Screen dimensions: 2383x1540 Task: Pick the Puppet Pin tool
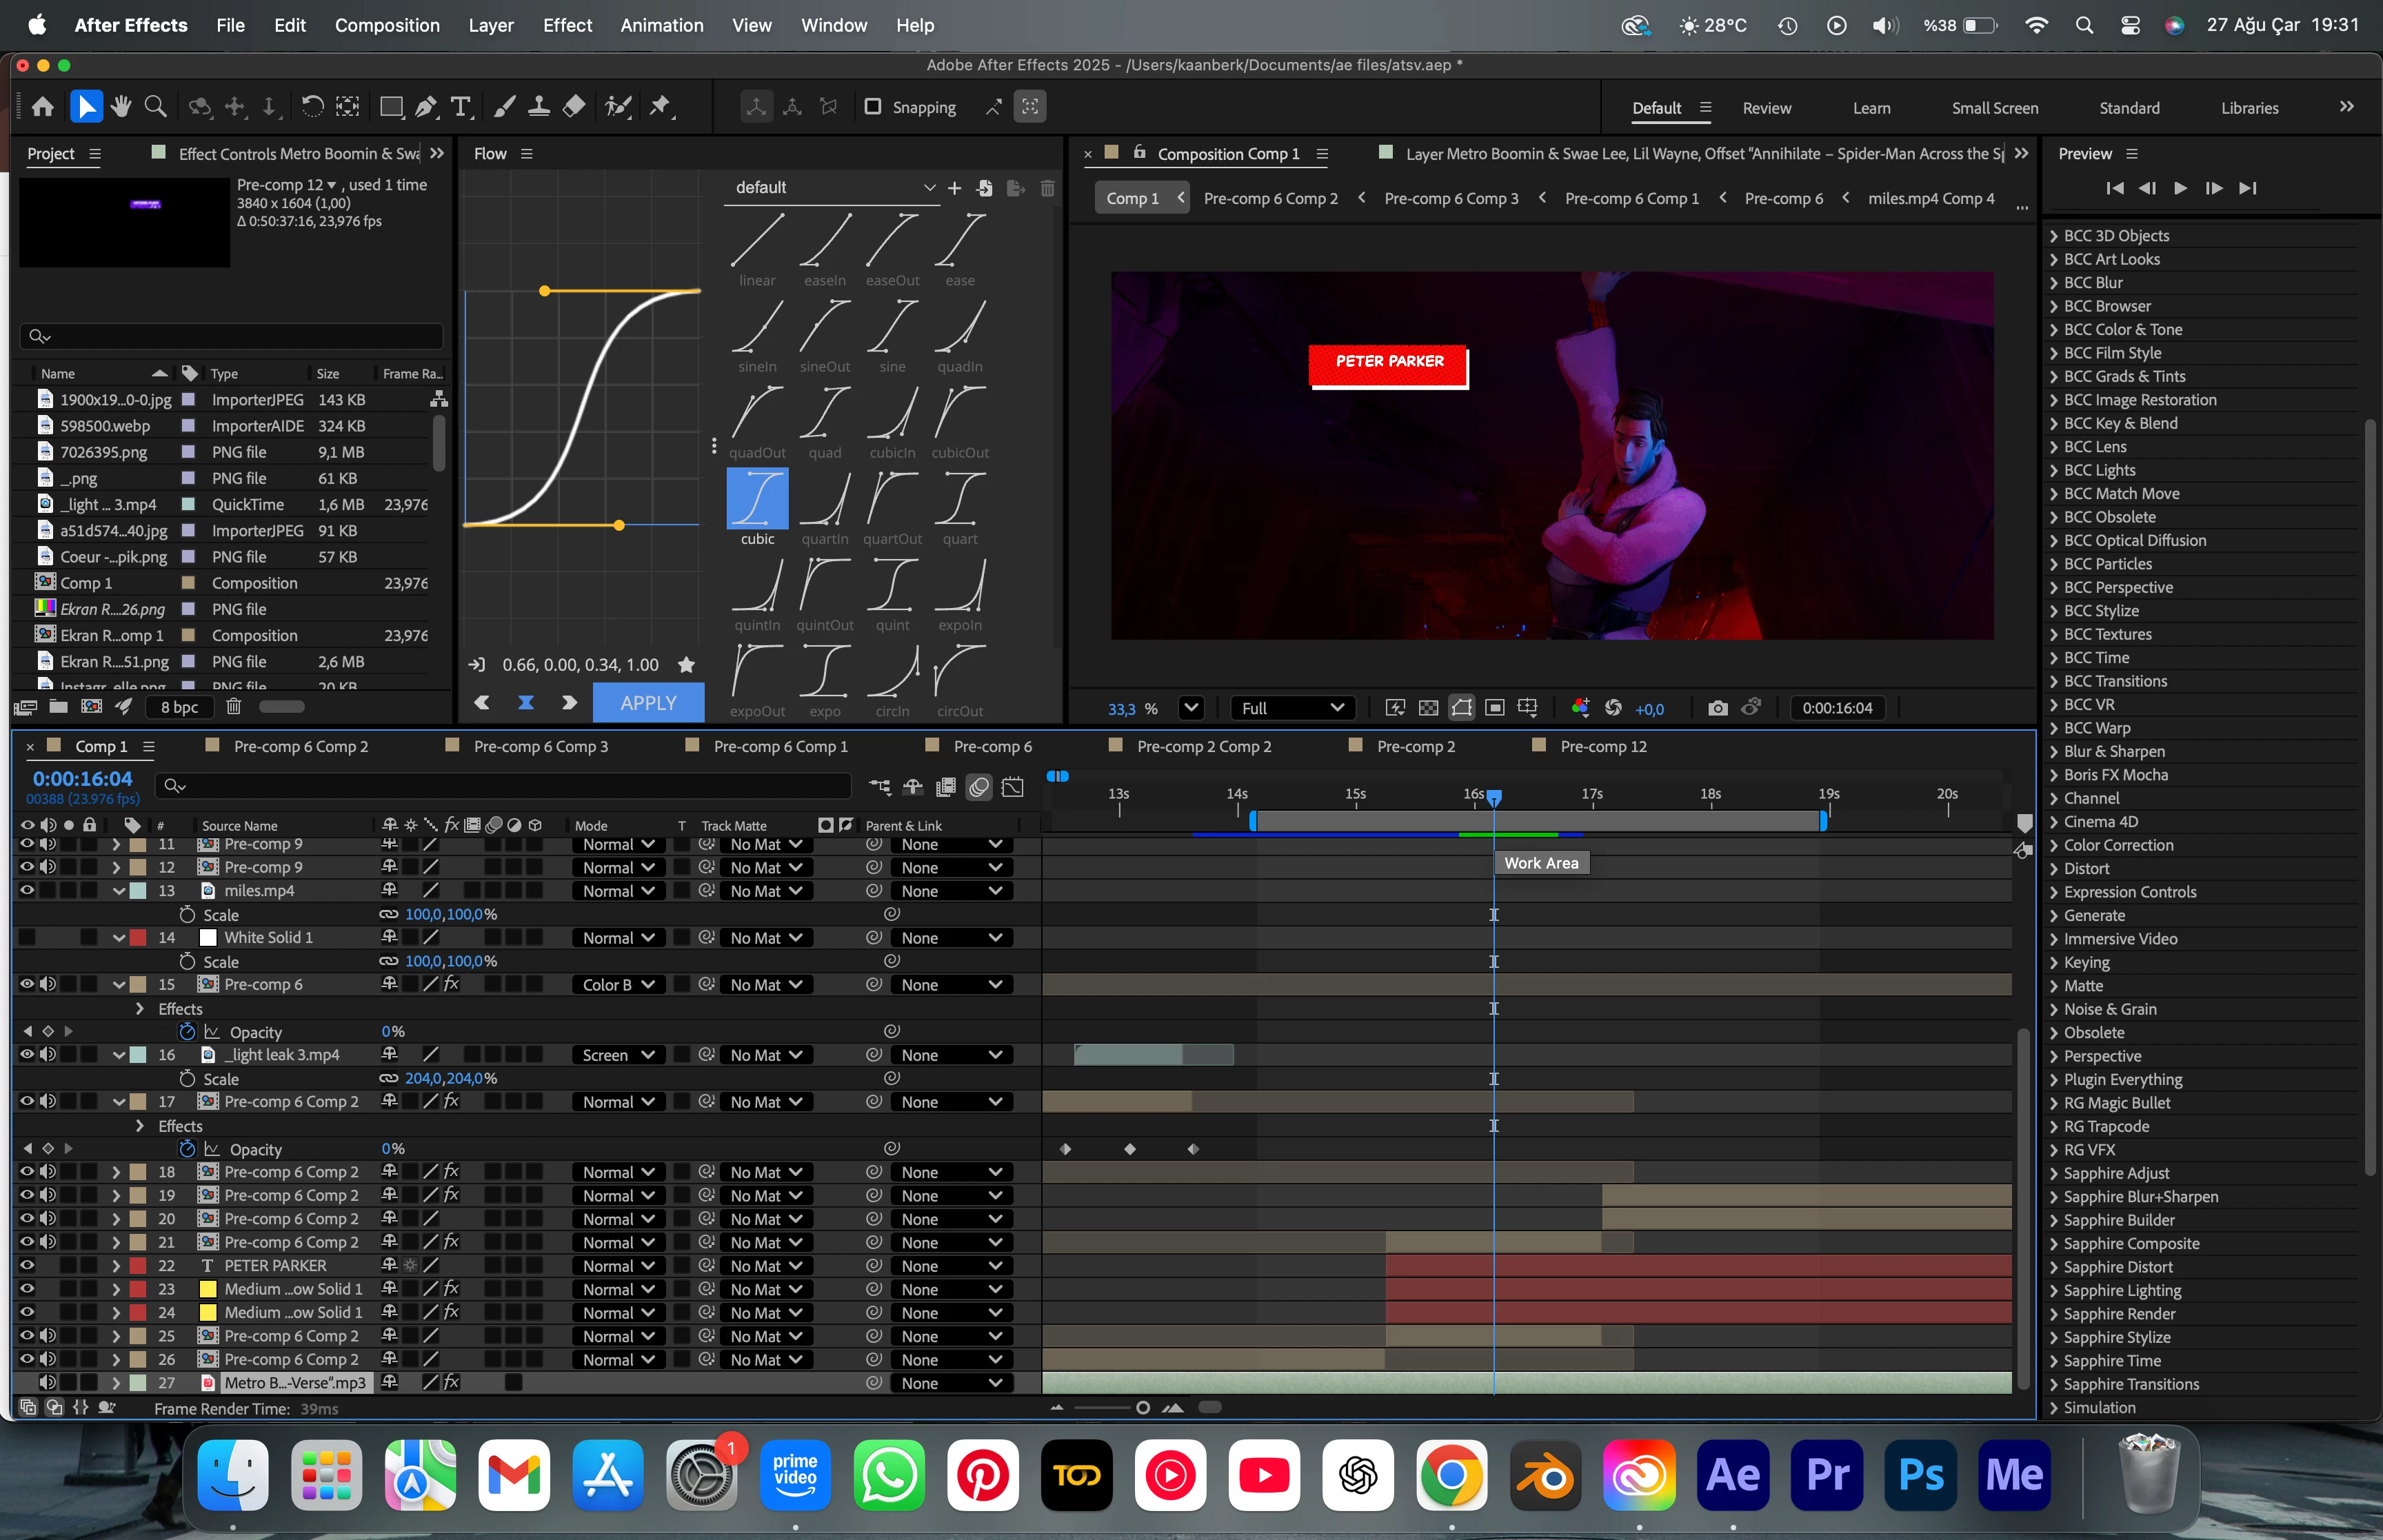[x=661, y=107]
